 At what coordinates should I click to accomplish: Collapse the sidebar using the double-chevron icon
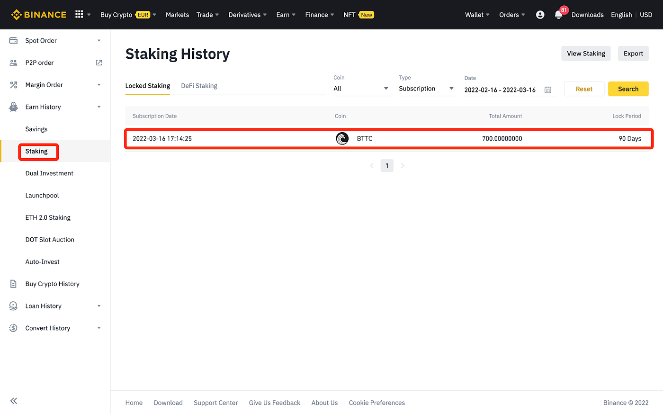point(13,401)
